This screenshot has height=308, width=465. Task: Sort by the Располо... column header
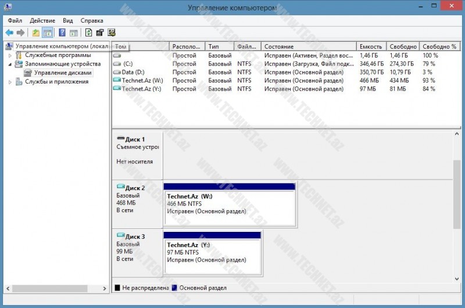click(187, 46)
